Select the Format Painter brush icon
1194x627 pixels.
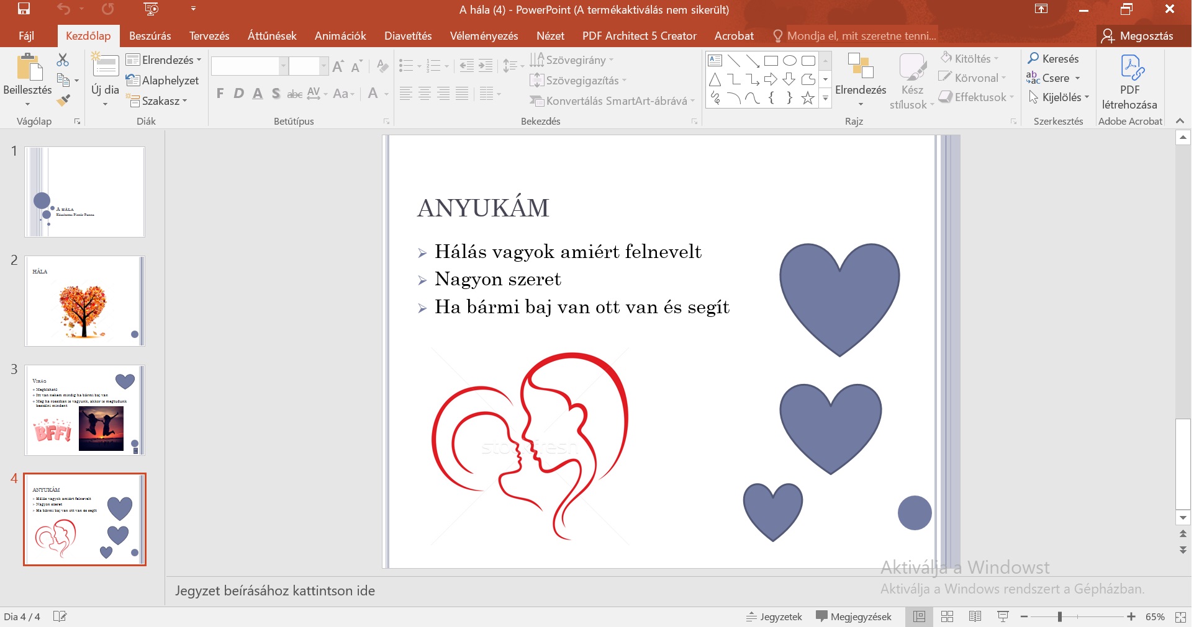[63, 99]
